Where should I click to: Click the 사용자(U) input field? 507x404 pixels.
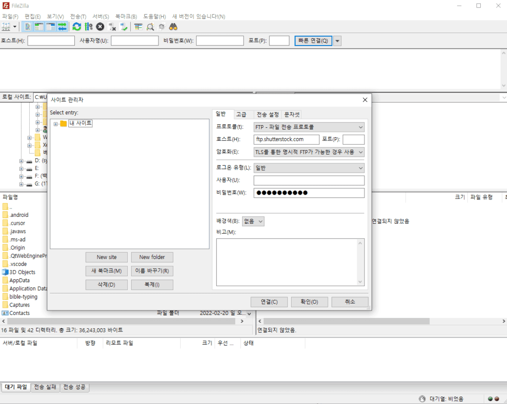click(x=309, y=180)
